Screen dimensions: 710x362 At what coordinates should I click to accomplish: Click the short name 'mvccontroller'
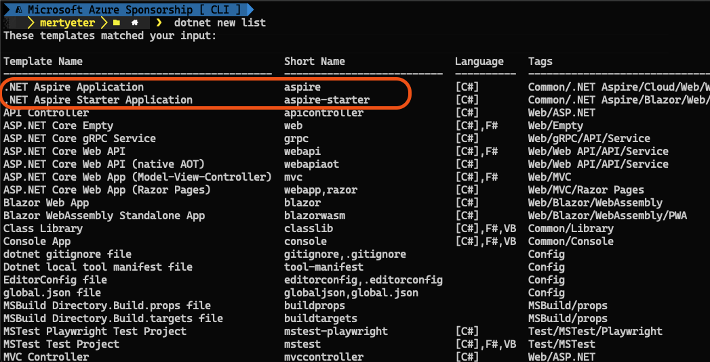tap(323, 357)
